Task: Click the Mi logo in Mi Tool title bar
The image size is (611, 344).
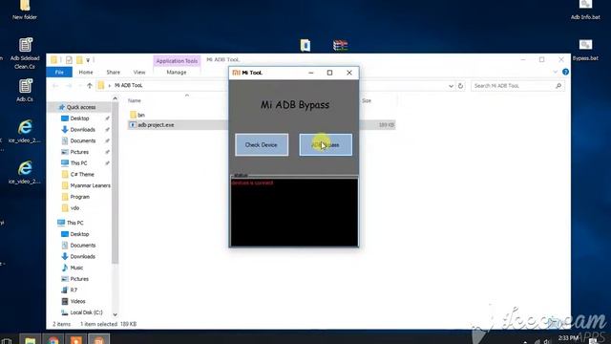Action: click(236, 73)
